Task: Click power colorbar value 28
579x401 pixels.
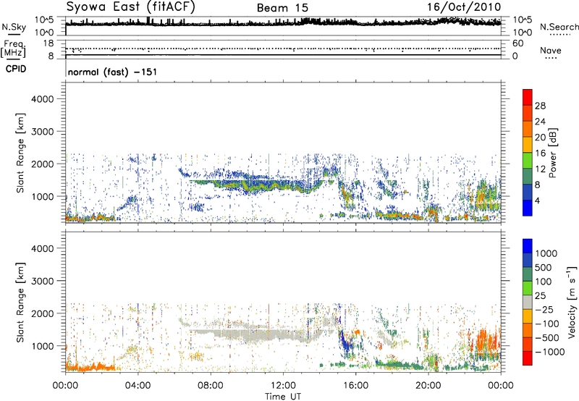Action: click(540, 106)
